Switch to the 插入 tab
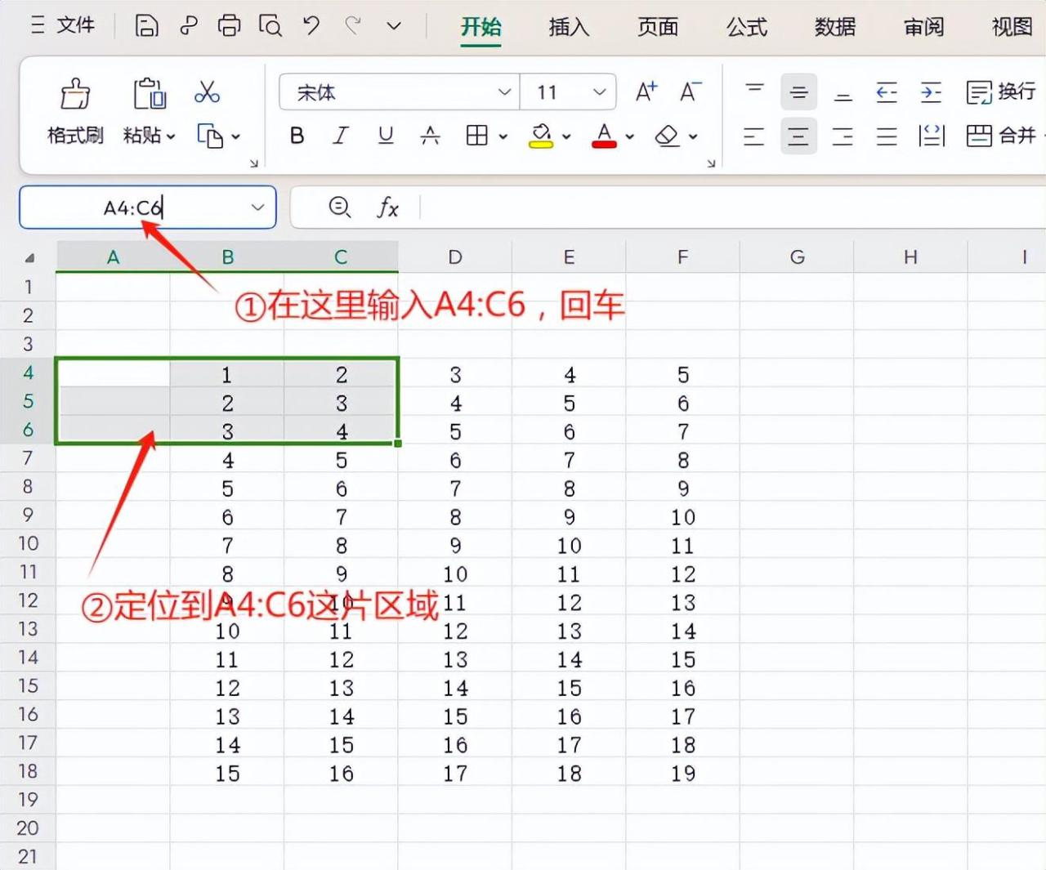The width and height of the screenshot is (1046, 870). [x=569, y=27]
